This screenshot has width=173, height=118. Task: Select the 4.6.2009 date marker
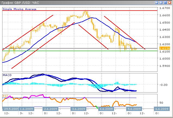(106, 109)
